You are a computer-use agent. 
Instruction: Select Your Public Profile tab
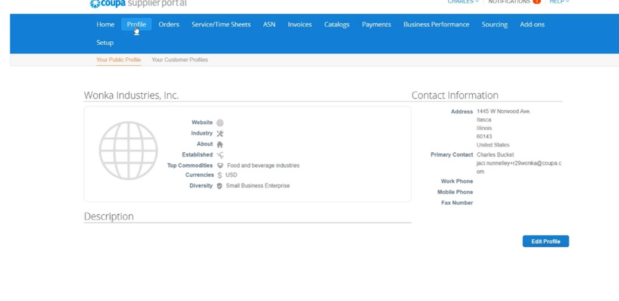(x=119, y=60)
